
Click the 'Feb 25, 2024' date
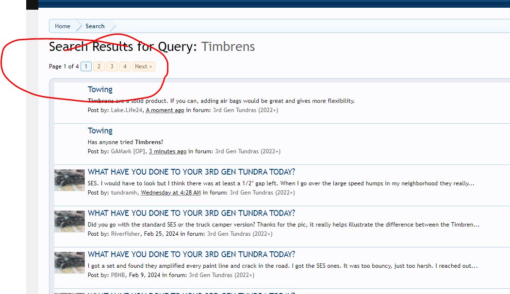161,234
